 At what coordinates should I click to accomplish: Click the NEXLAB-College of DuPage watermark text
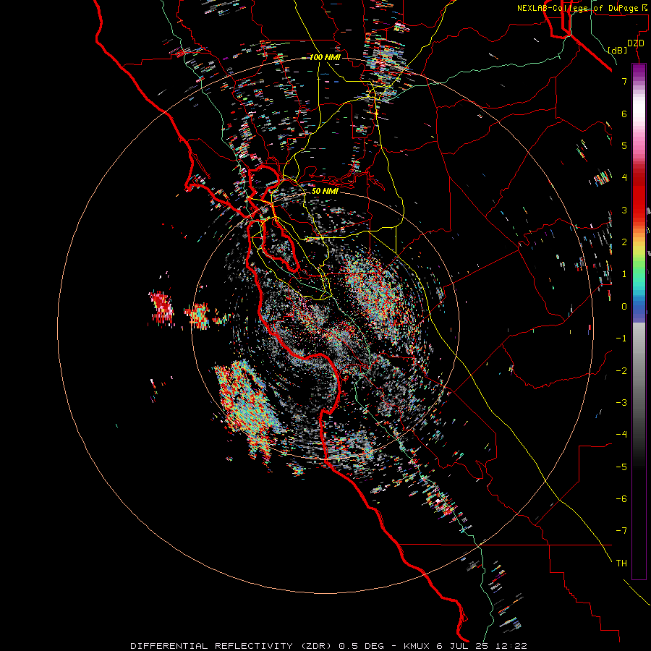[582, 8]
